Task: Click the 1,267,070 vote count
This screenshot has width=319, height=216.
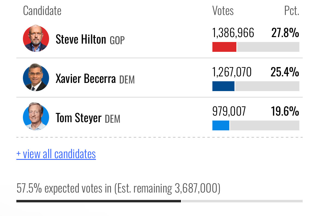Action: [x=232, y=72]
